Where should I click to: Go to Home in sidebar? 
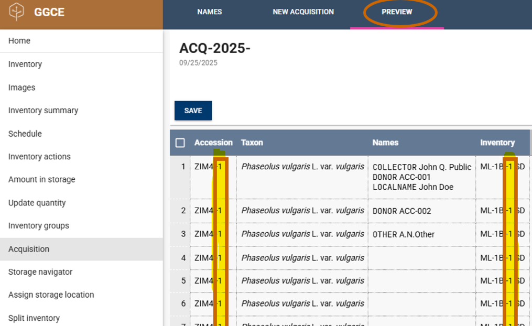point(19,41)
